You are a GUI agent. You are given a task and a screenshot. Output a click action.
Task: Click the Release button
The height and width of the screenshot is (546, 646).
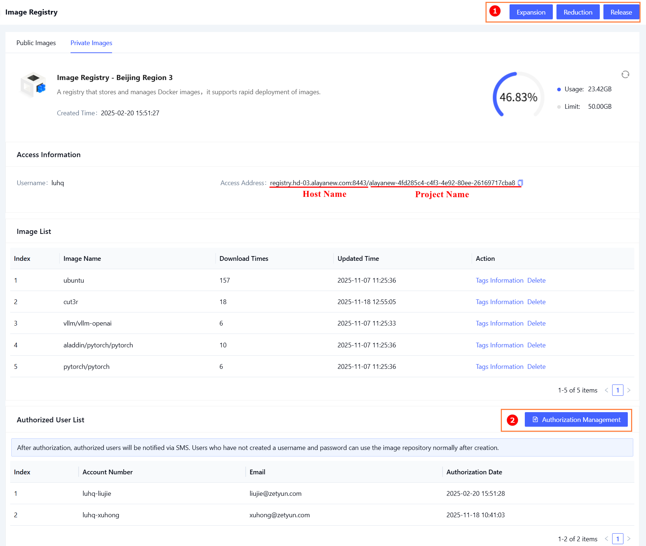click(x=621, y=12)
